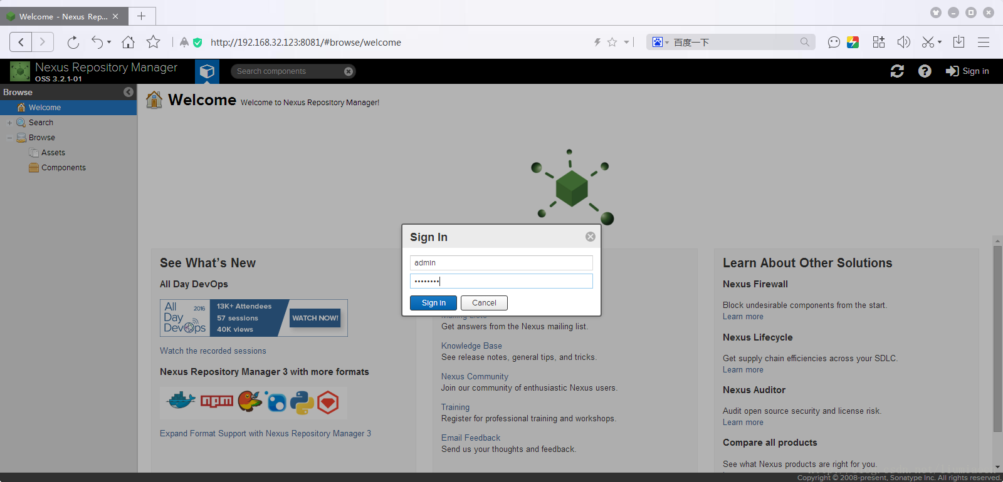
Task: Click the All Day DevOps banner image
Action: click(254, 318)
